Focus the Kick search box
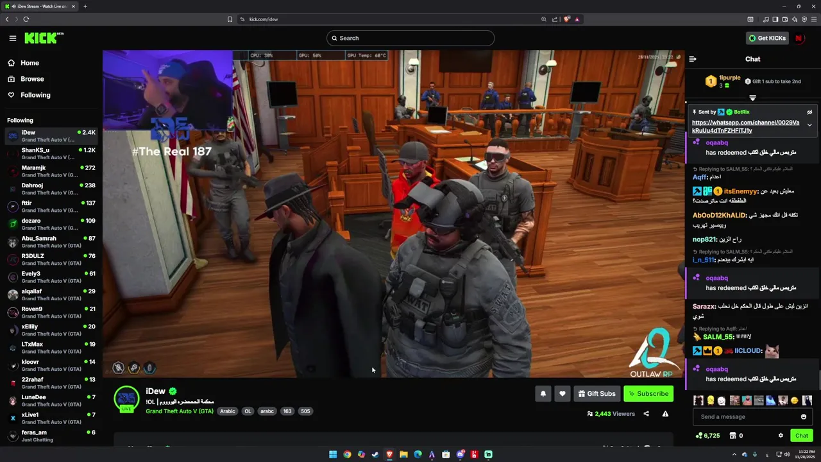Image resolution: width=821 pixels, height=462 pixels. point(410,38)
